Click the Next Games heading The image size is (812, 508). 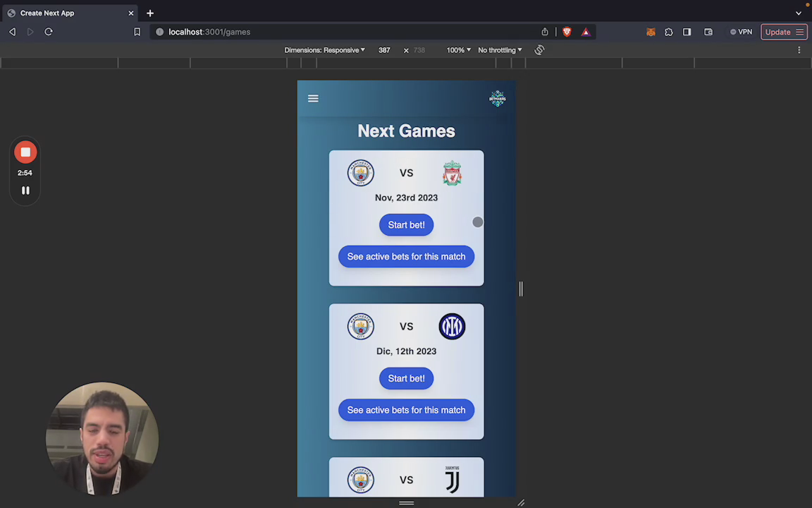click(406, 131)
